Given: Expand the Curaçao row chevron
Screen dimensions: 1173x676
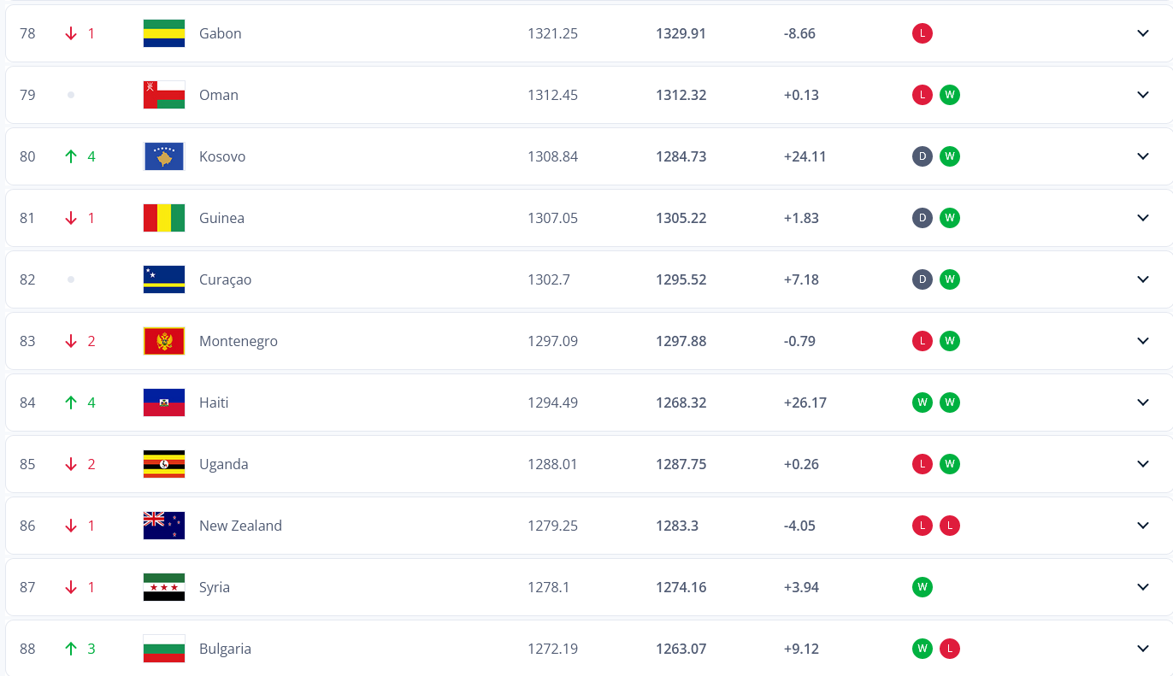Looking at the screenshot, I should [x=1143, y=279].
